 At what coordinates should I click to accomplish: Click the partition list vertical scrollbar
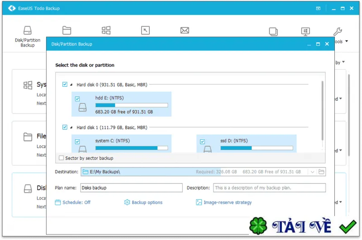pyautogui.click(x=322, y=111)
